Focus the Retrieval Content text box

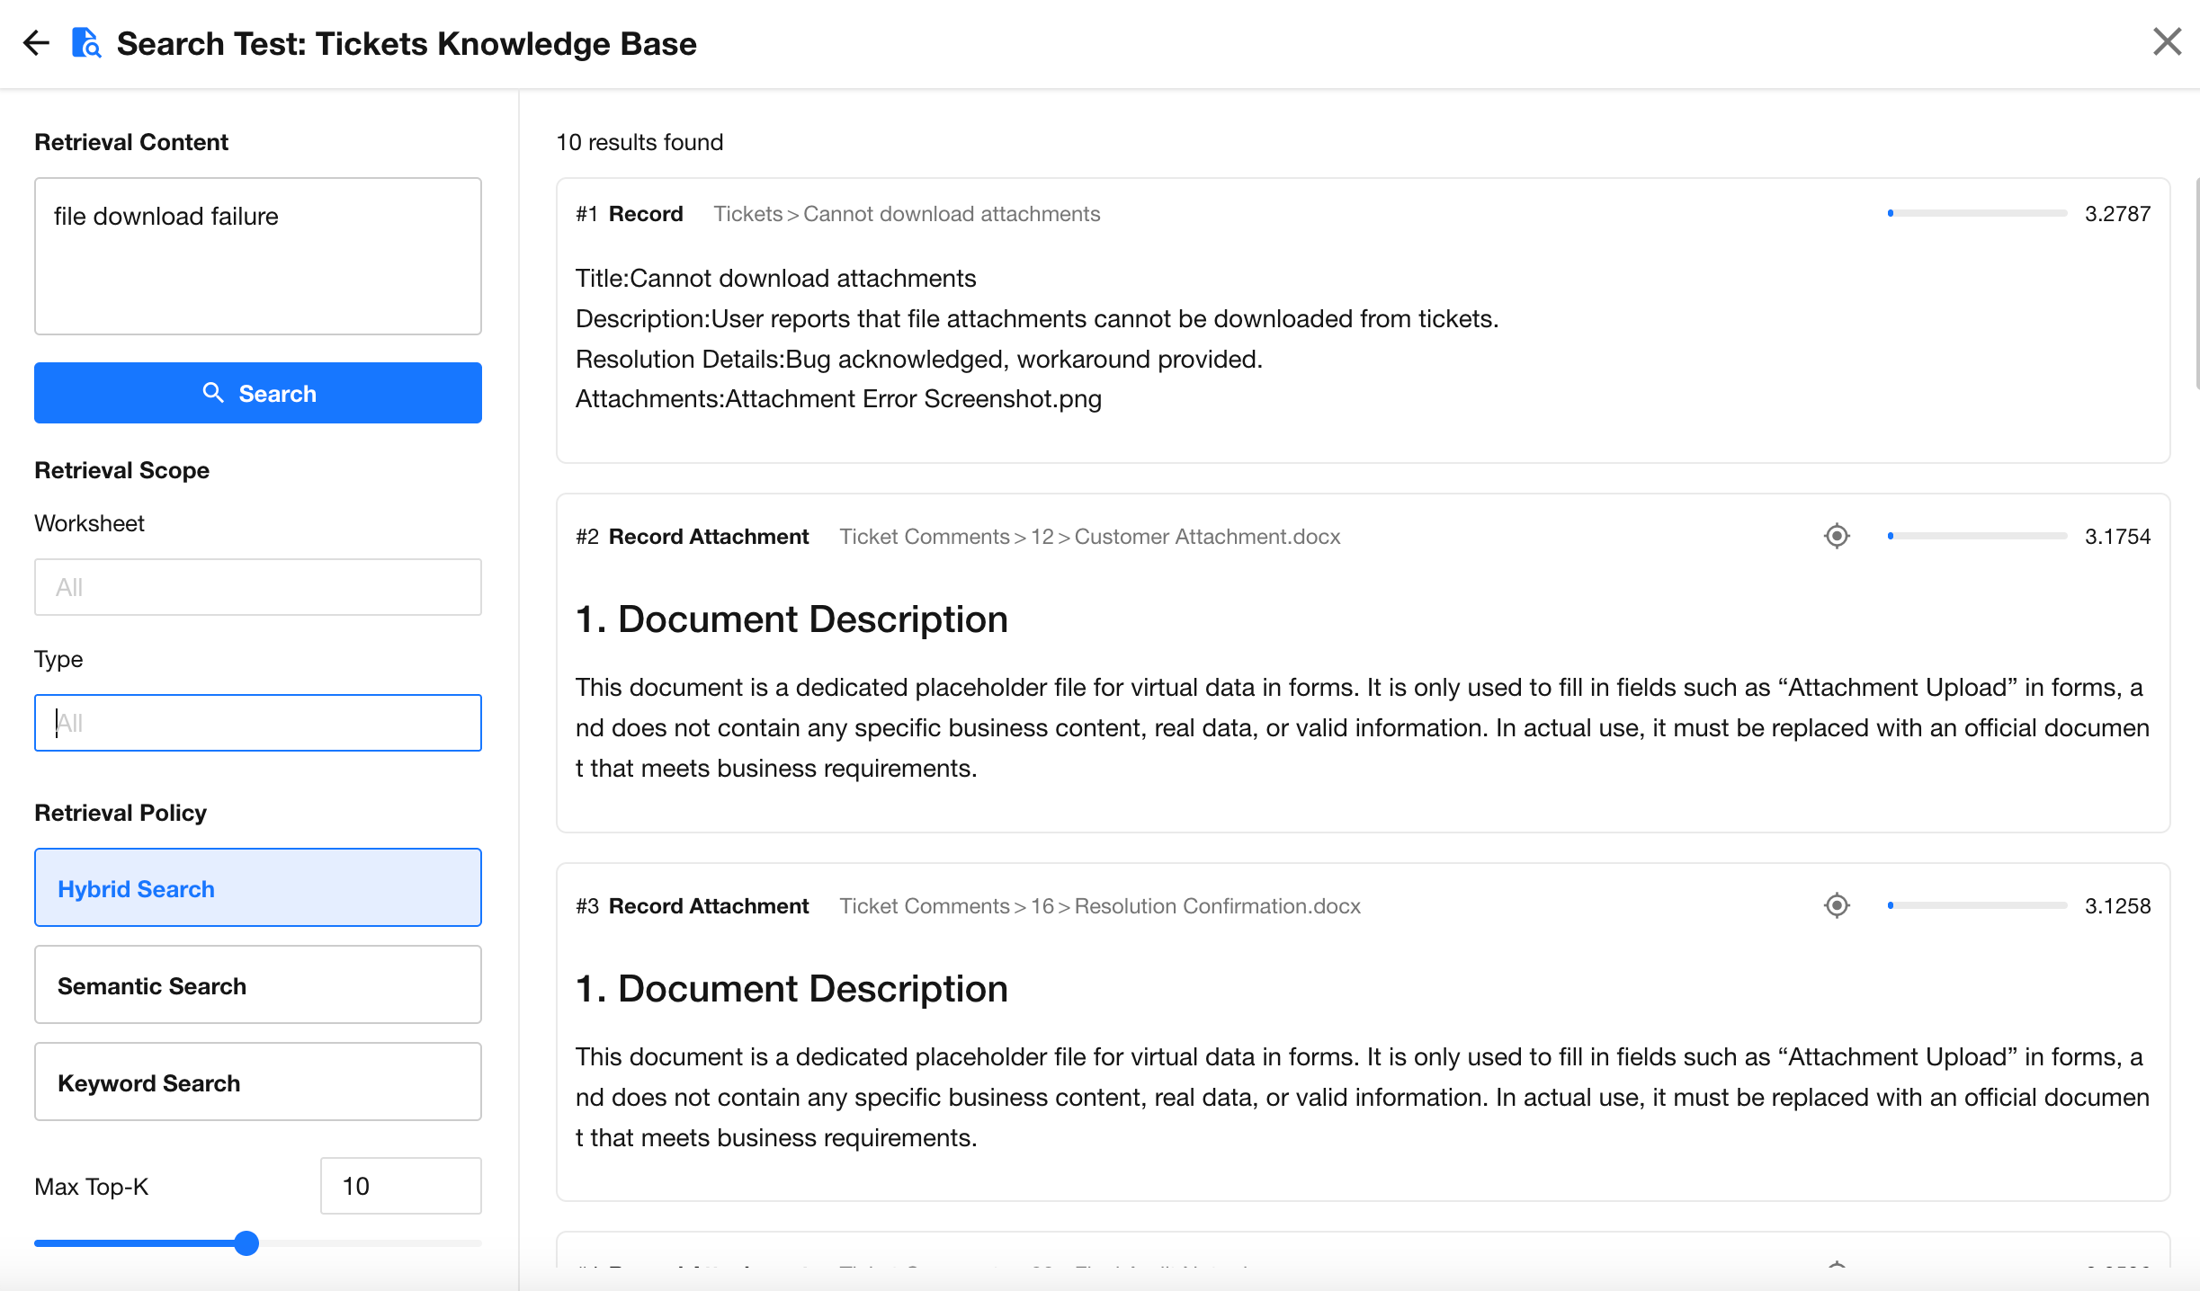[258, 256]
